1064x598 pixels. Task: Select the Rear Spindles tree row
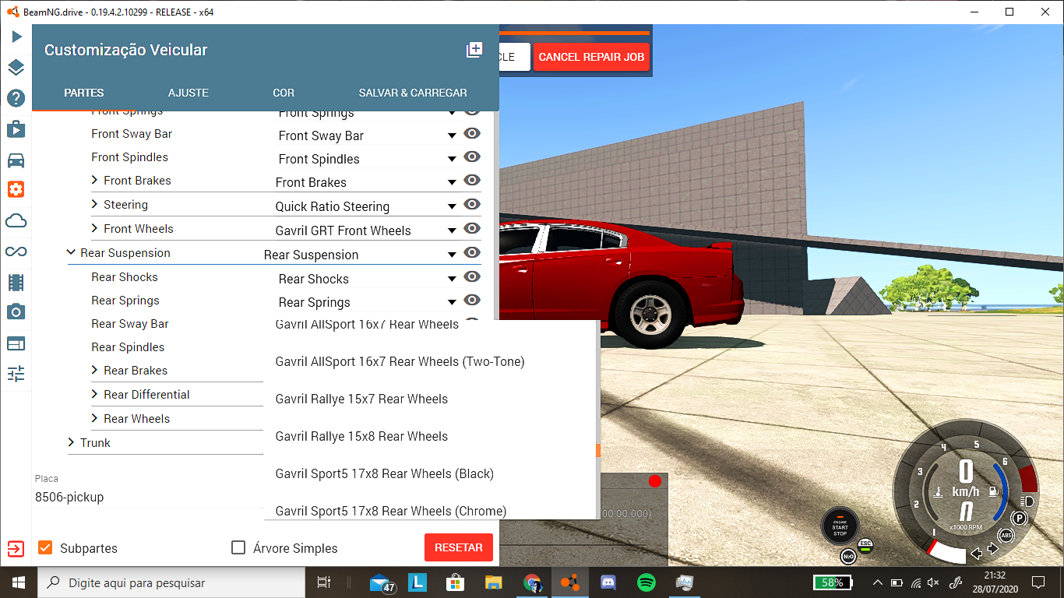128,347
